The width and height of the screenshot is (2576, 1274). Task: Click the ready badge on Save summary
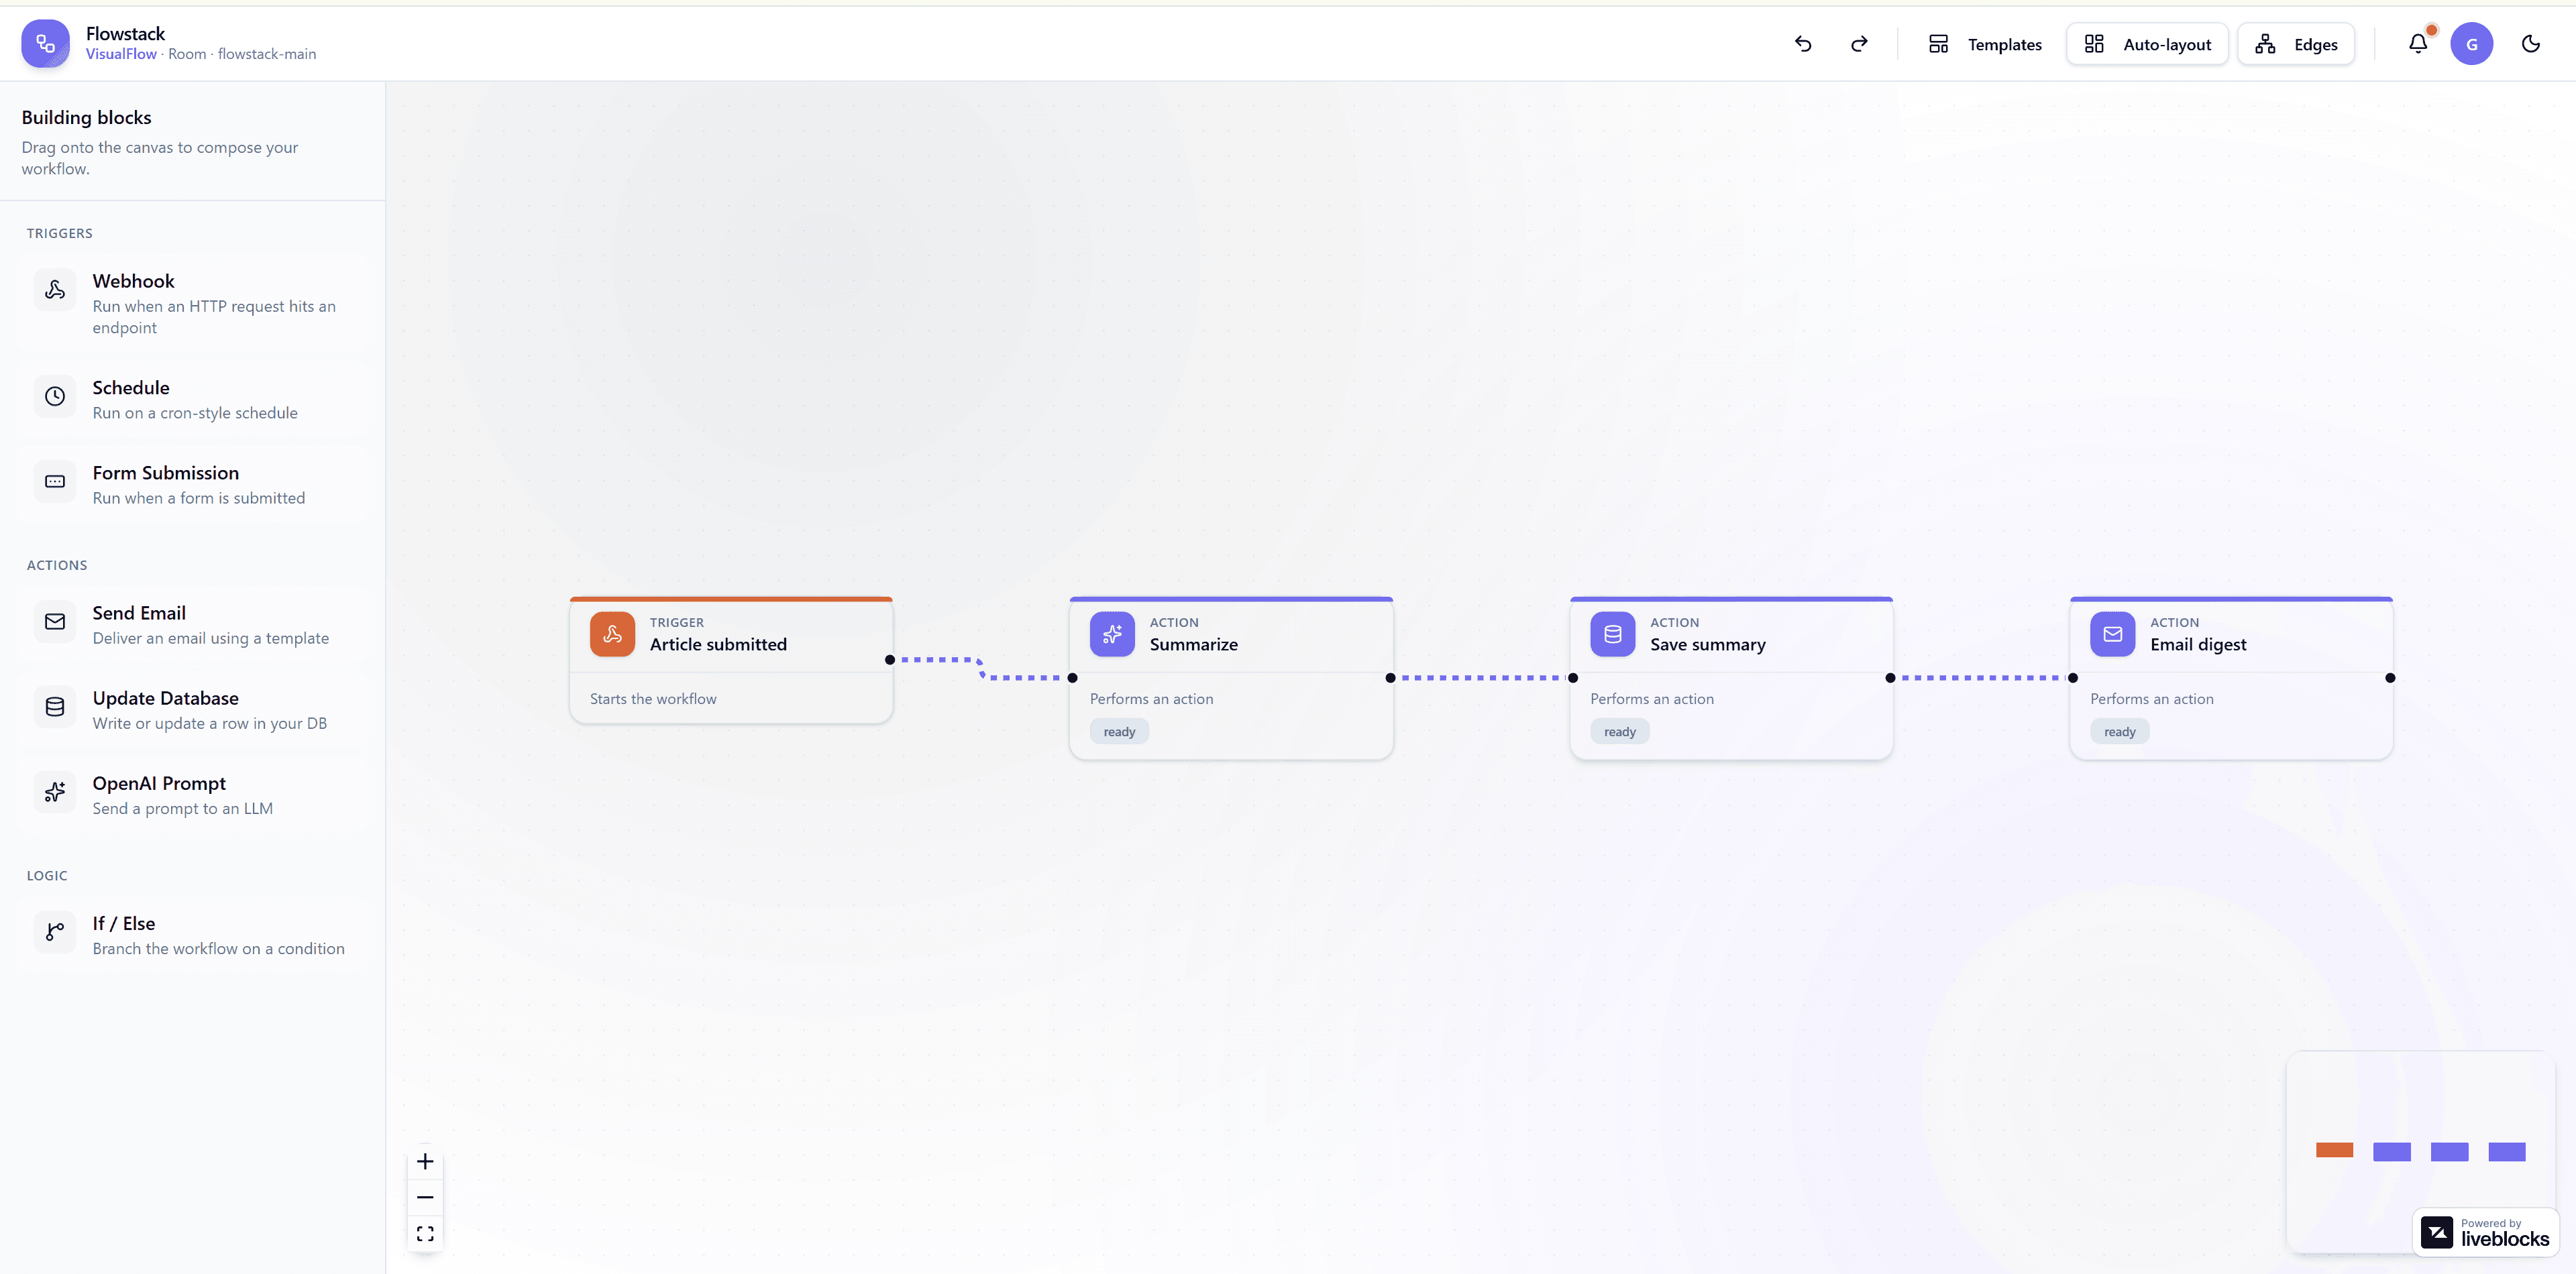(x=1620, y=732)
